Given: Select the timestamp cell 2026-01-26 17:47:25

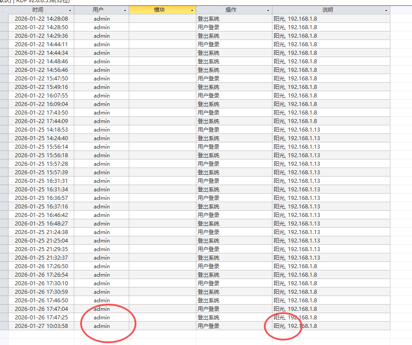Looking at the screenshot, I should [x=41, y=318].
